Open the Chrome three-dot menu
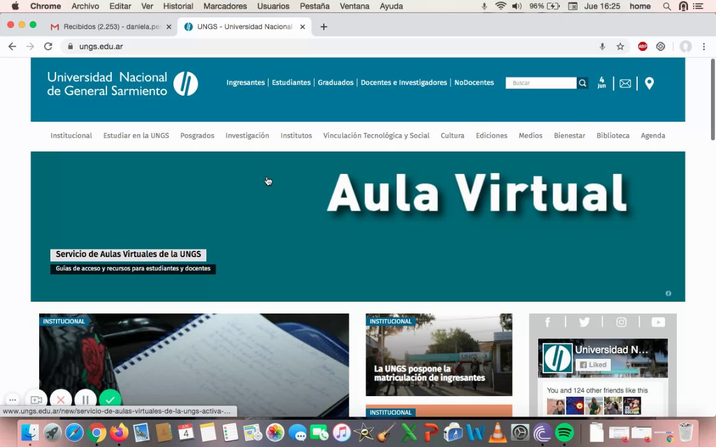The height and width of the screenshot is (447, 716). [704, 47]
